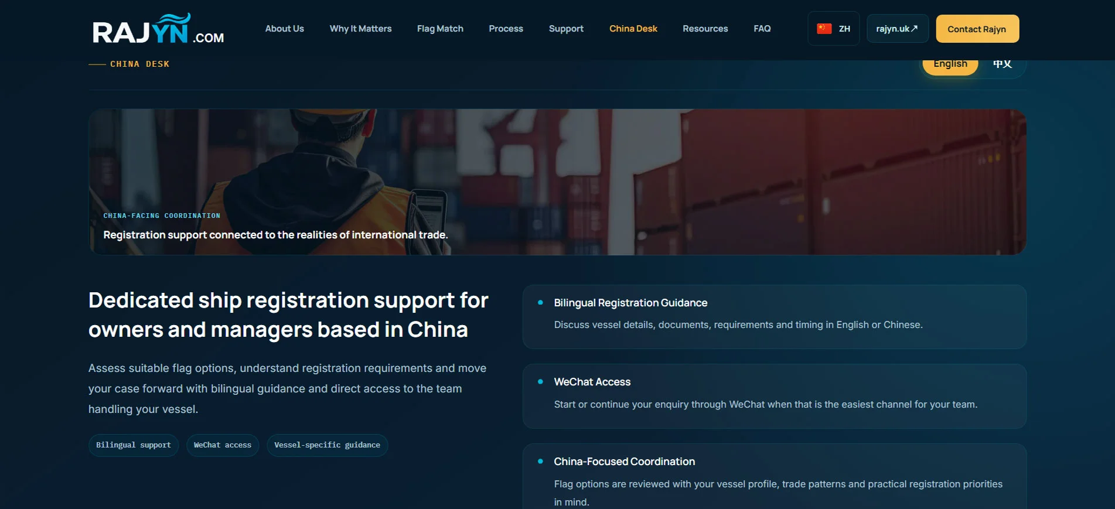This screenshot has width=1115, height=509.
Task: Click the 'Assess suitable flag options' paragraph
Action: pyautogui.click(x=287, y=388)
